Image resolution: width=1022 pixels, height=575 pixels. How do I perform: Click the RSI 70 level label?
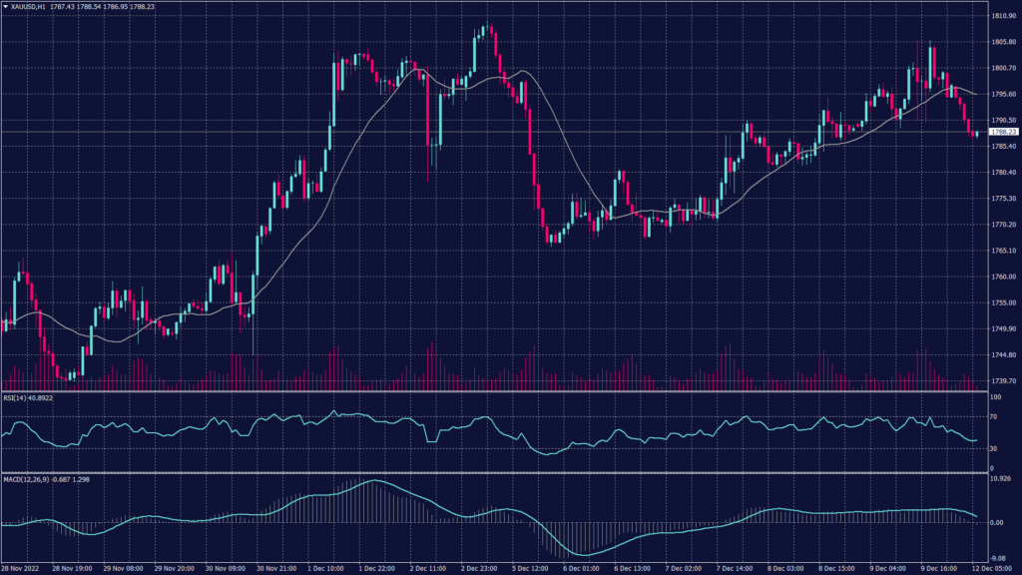tap(993, 416)
